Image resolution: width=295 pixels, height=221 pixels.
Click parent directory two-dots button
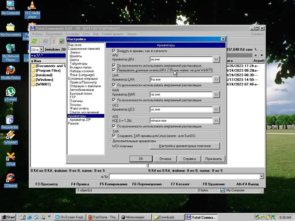[262, 49]
